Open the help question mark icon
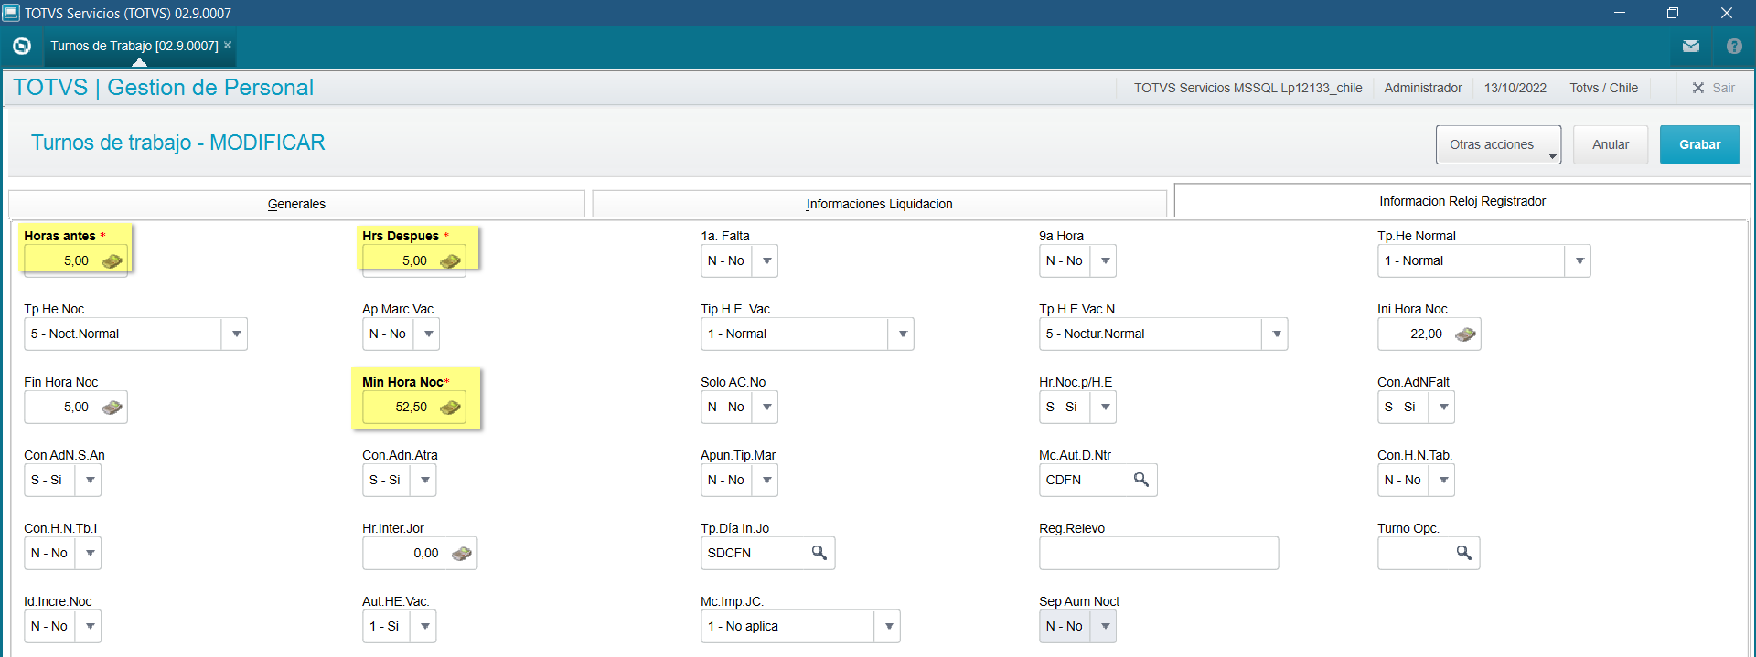This screenshot has height=657, width=1756. tap(1734, 46)
